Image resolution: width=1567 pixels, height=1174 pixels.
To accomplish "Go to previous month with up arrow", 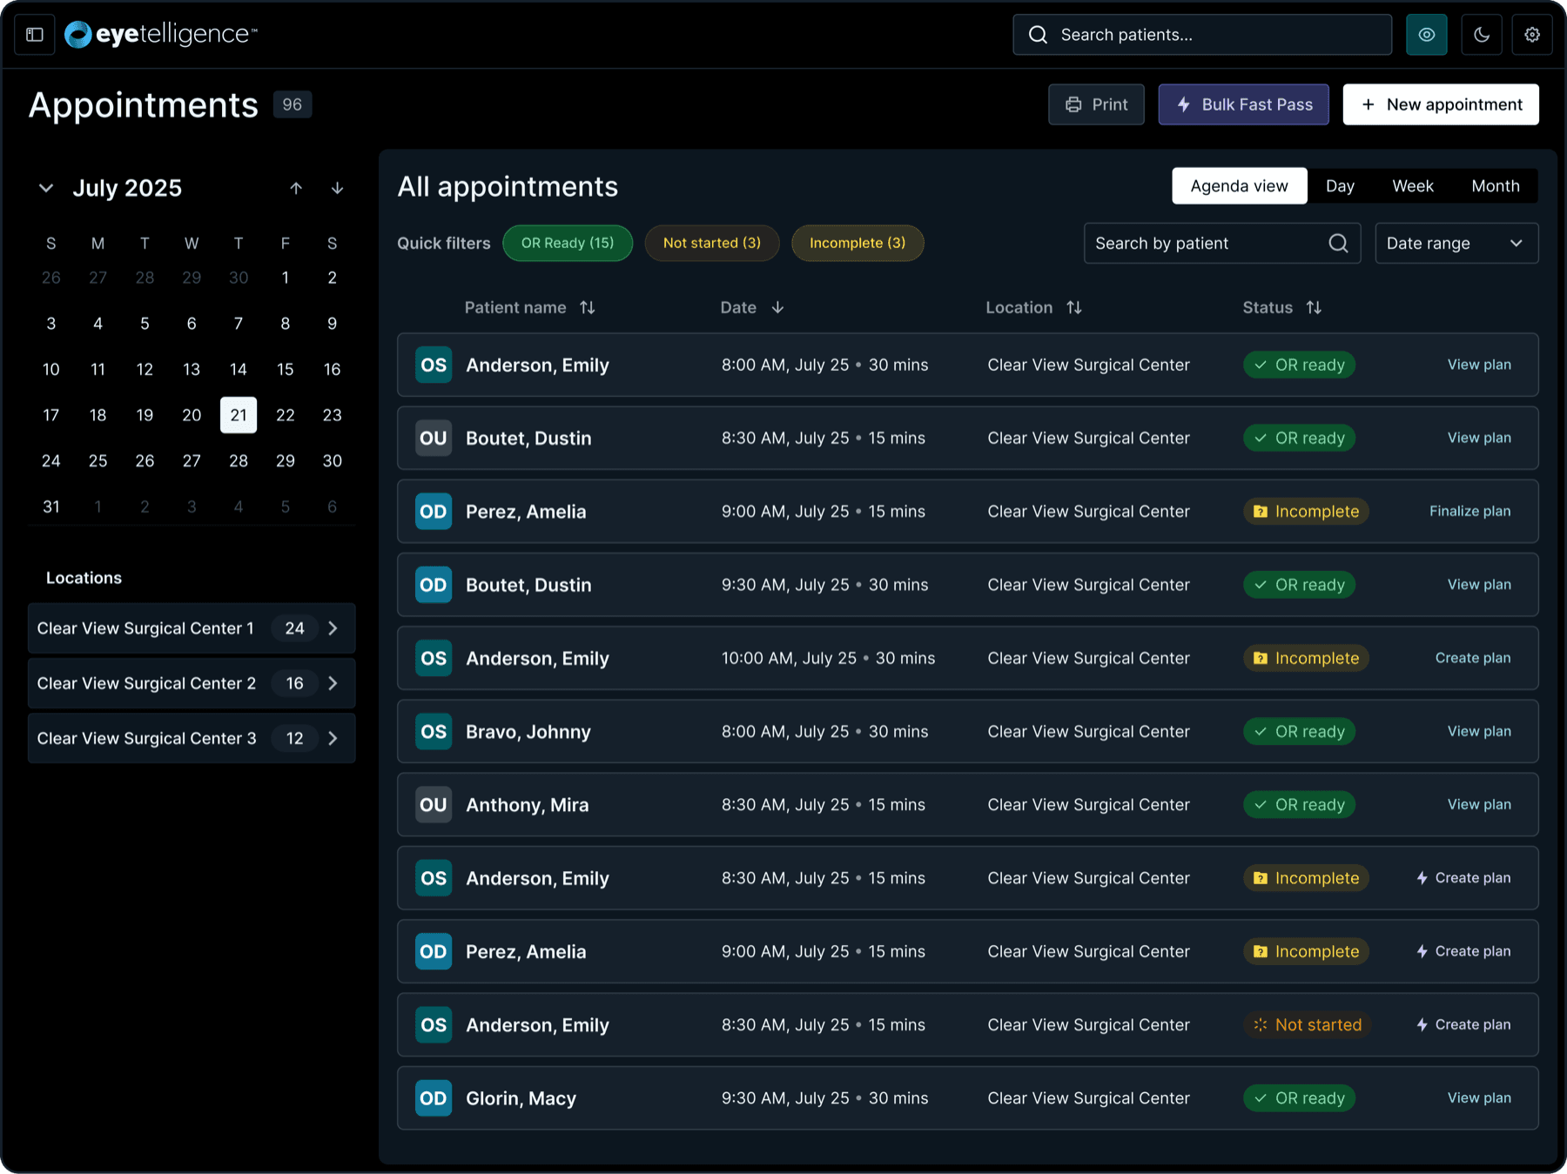I will click(x=296, y=188).
